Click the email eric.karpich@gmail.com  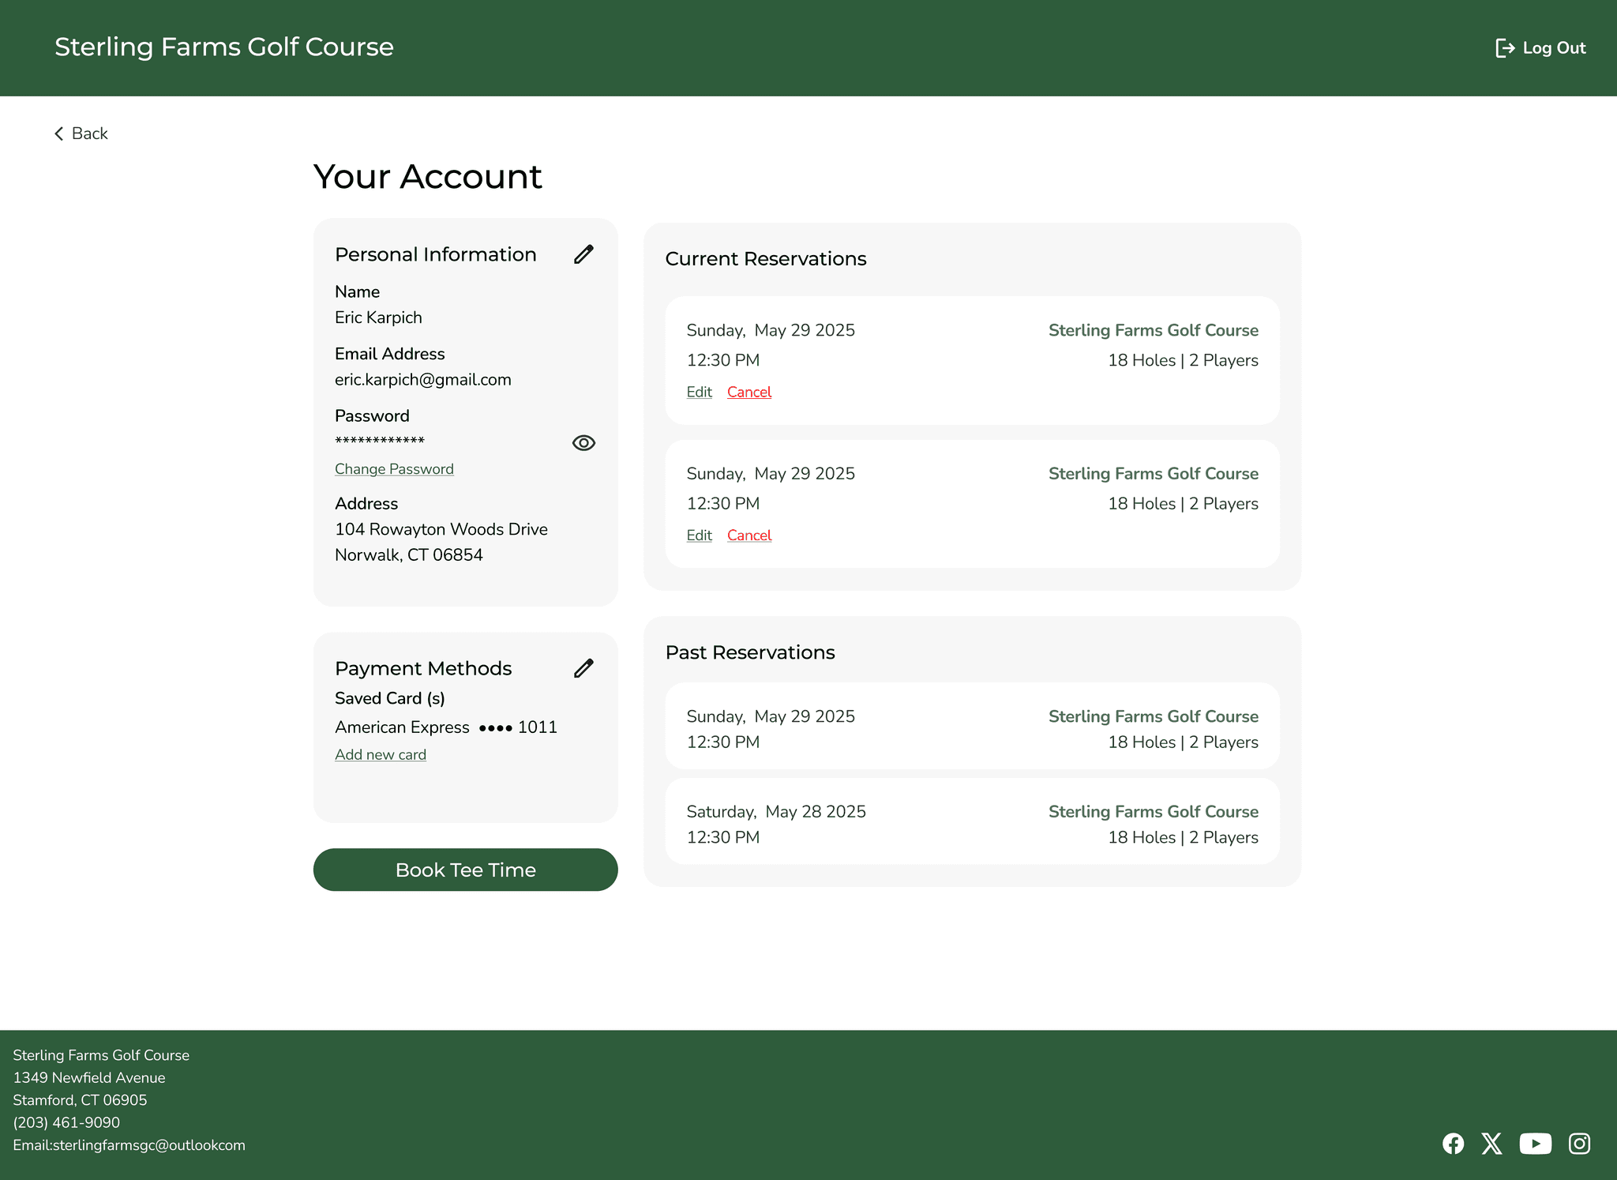coord(423,380)
